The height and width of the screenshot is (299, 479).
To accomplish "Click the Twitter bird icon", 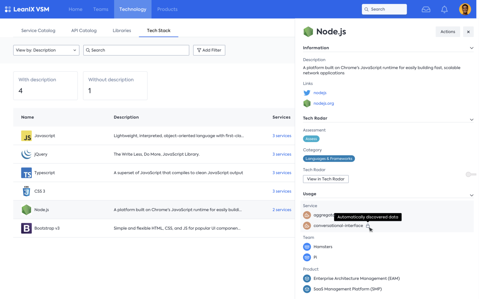I will coord(307,93).
